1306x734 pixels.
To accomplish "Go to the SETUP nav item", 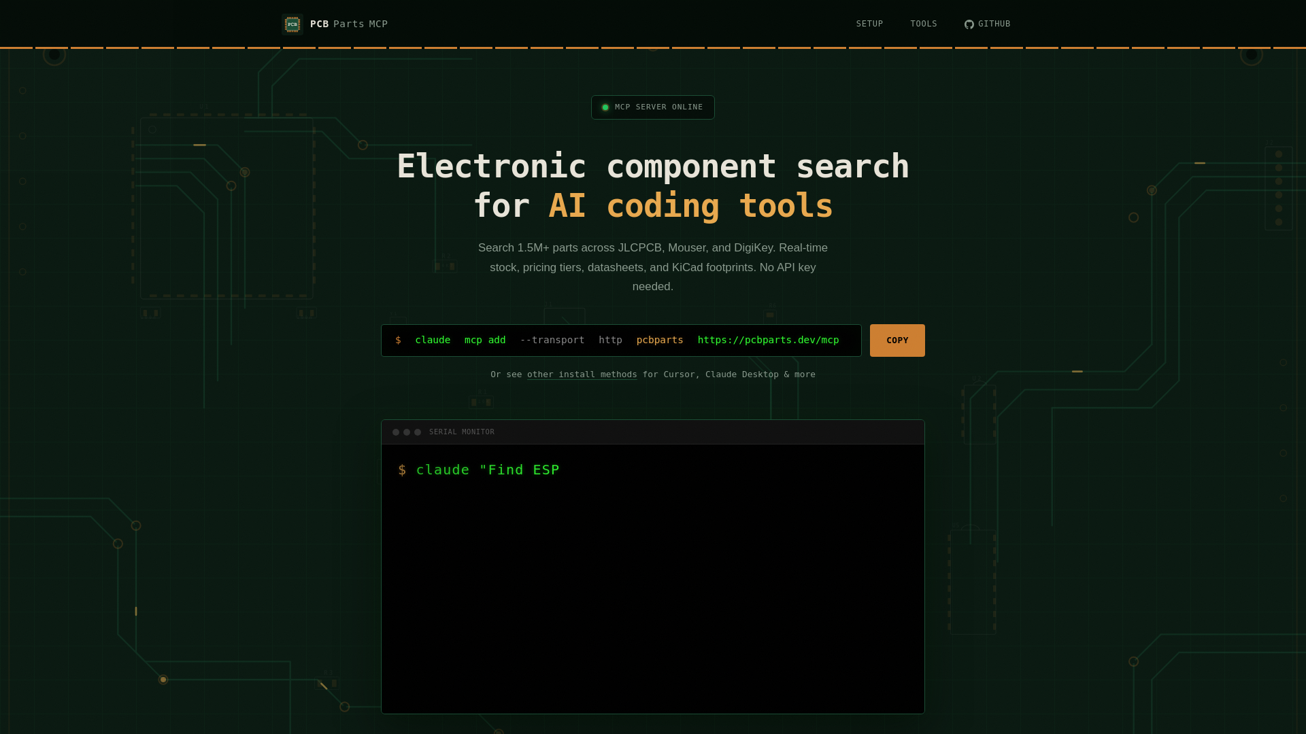I will [x=869, y=24].
